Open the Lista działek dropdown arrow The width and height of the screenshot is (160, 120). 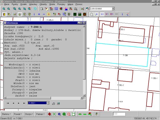click(x=113, y=9)
